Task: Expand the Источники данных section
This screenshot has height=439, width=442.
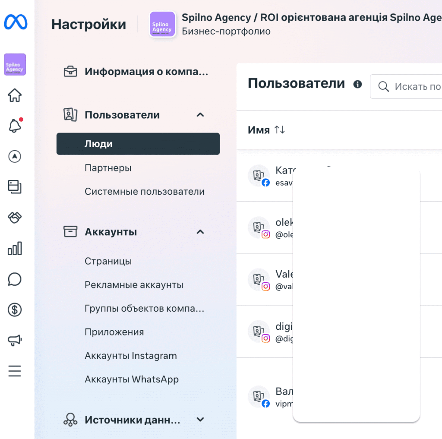Action: (200, 420)
